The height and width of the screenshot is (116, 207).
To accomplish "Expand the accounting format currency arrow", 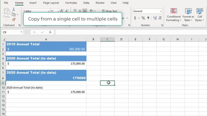I will pos(139,18).
